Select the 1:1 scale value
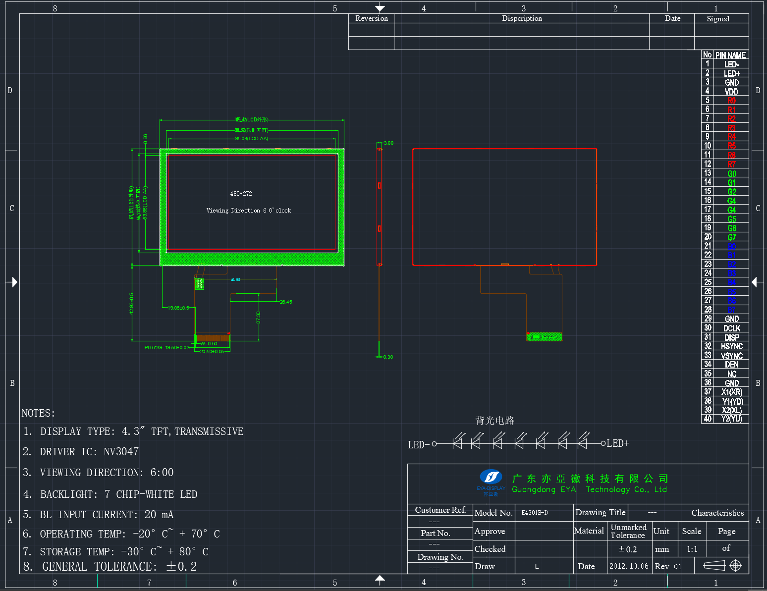767x591 pixels. click(x=692, y=549)
